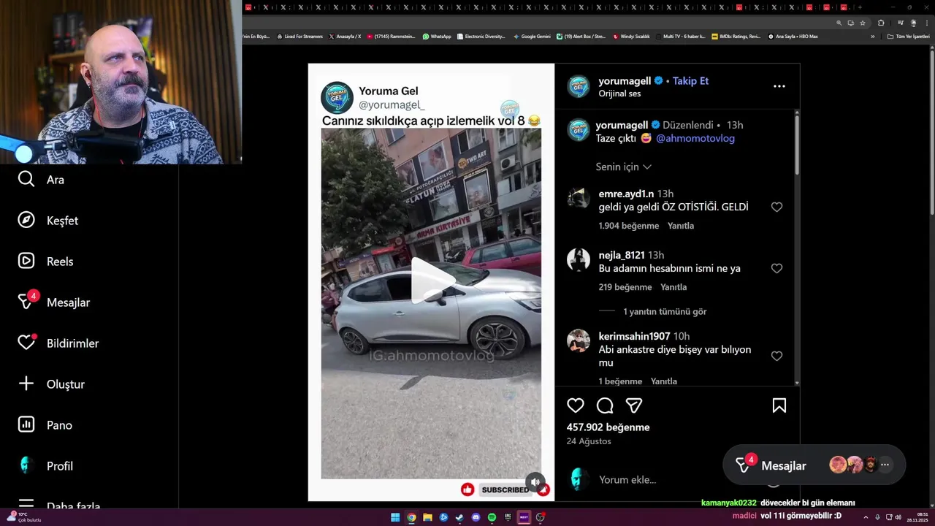Screen dimensions: 935x526
Task: Open the @ahmomotovlog mention link
Action: coord(695,138)
